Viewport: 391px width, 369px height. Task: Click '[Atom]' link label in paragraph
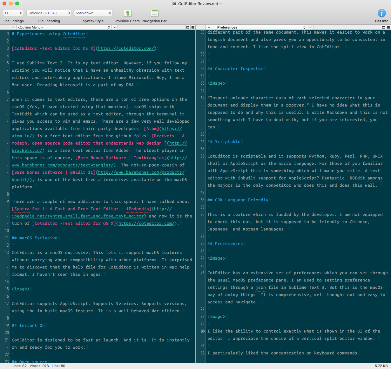[x=152, y=129]
